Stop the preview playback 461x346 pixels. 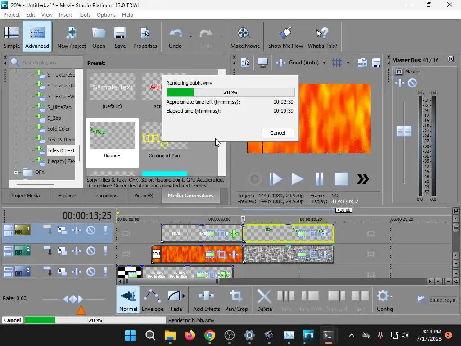[341, 179]
